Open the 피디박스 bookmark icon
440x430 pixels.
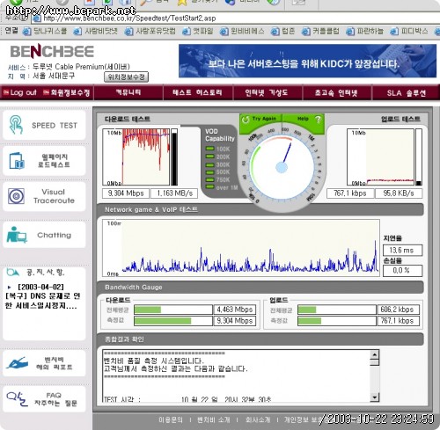(x=394, y=31)
